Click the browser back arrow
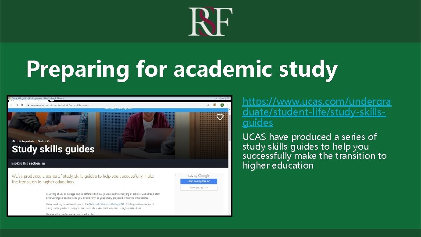Screen dimensions: 421x237 click(x=11, y=105)
